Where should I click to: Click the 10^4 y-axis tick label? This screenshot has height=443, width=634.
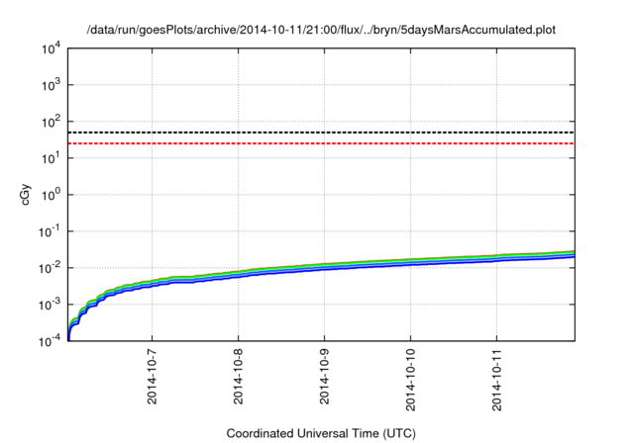point(51,48)
